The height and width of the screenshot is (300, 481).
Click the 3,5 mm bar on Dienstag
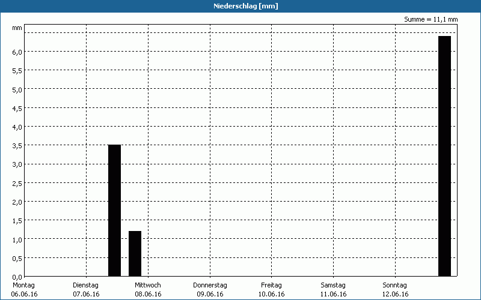pos(114,211)
